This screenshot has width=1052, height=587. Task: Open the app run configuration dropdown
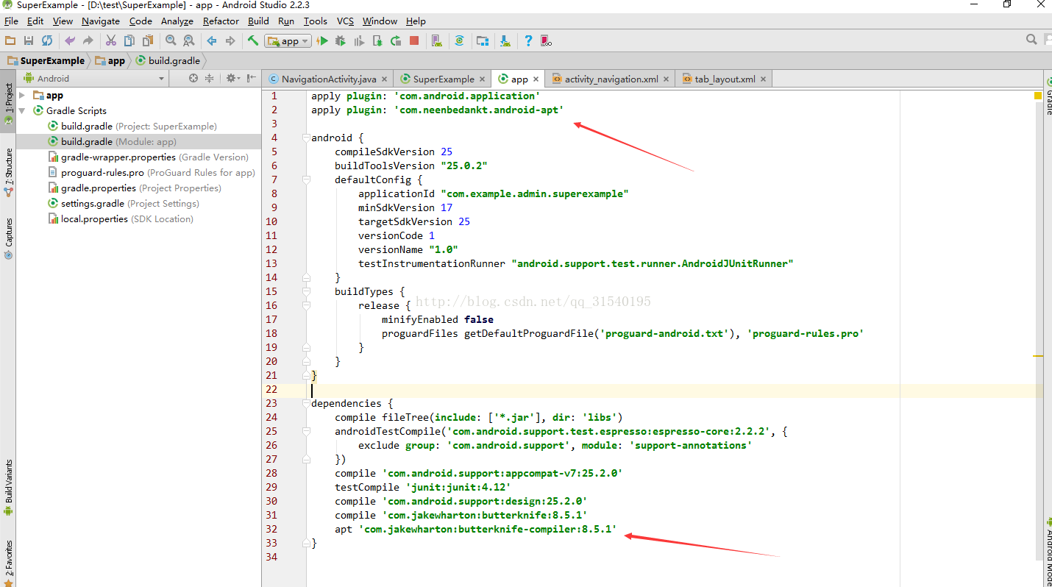pos(288,41)
